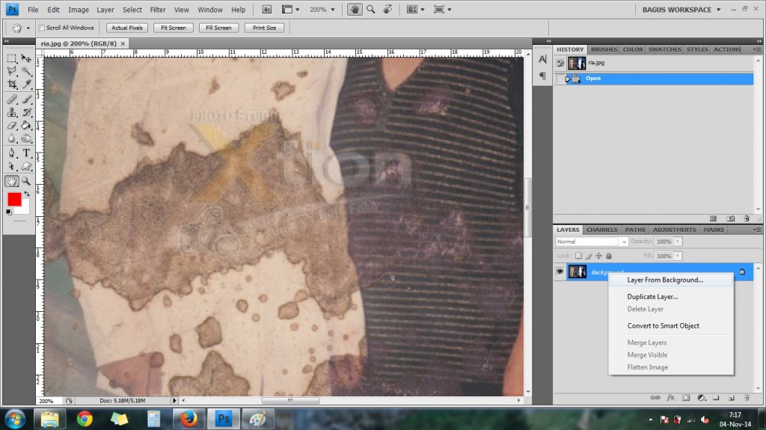Viewport: 766px width, 430px height.
Task: Select the Healing Brush tool
Action: (x=12, y=99)
